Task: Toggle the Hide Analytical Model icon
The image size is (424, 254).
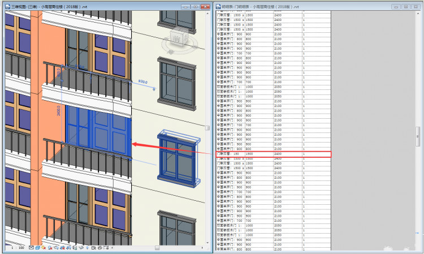Action: click(99, 248)
